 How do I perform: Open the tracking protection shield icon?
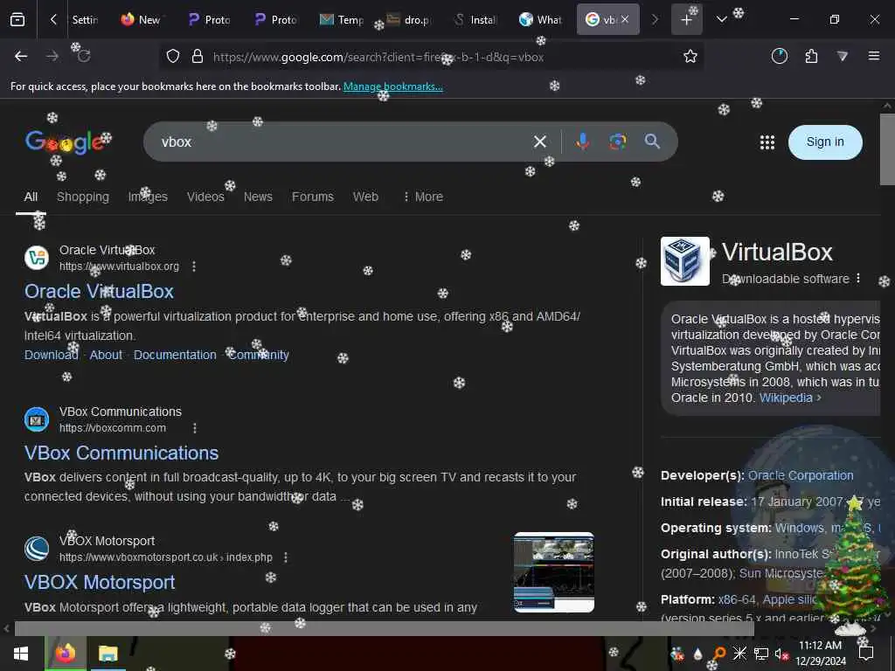coord(173,57)
